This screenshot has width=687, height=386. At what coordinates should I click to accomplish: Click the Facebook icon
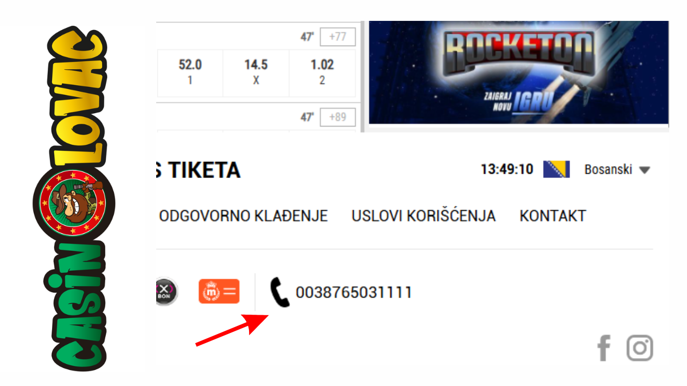click(x=604, y=348)
